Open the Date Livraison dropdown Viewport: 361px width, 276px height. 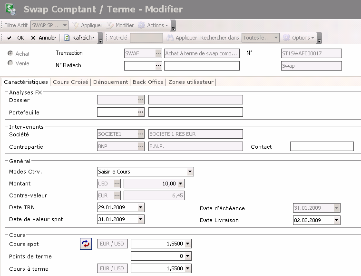click(337, 220)
